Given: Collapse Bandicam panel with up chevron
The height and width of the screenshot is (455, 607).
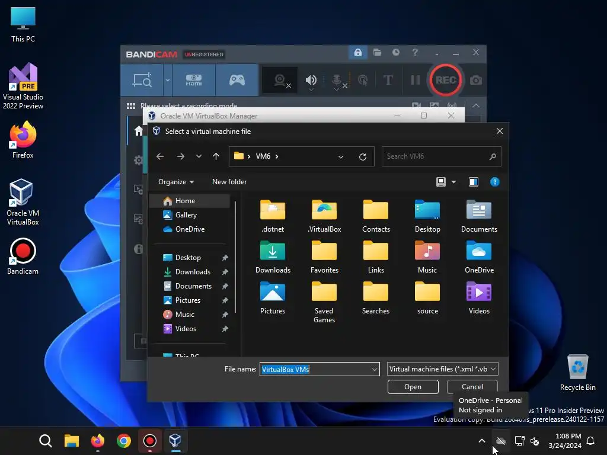Looking at the screenshot, I should 476,105.
